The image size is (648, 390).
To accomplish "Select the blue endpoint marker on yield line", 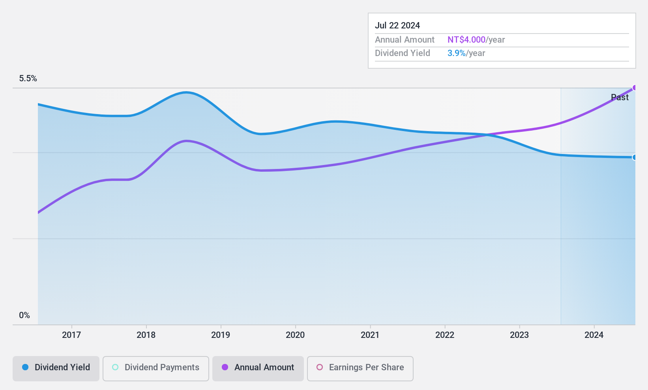I will (635, 157).
